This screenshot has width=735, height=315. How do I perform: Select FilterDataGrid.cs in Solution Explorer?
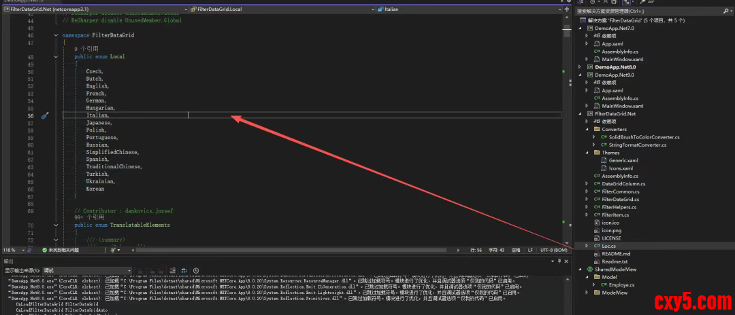point(620,199)
